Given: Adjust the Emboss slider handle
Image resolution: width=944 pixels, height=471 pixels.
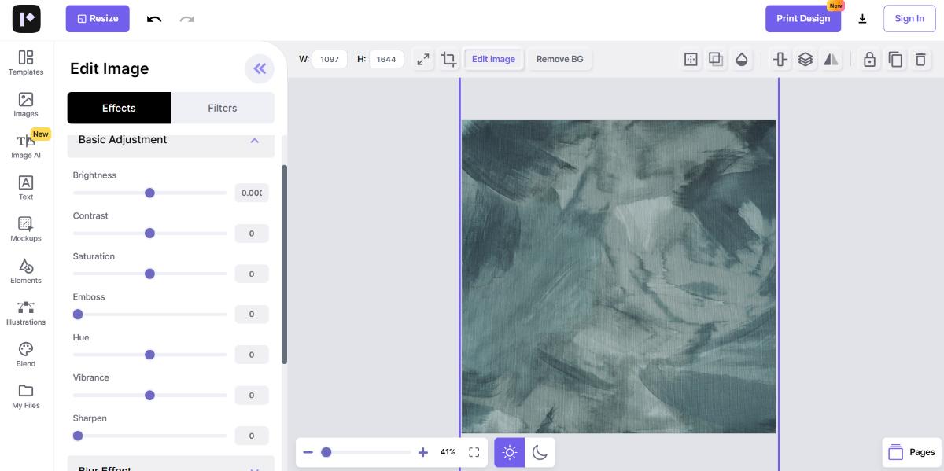Looking at the screenshot, I should [x=78, y=314].
